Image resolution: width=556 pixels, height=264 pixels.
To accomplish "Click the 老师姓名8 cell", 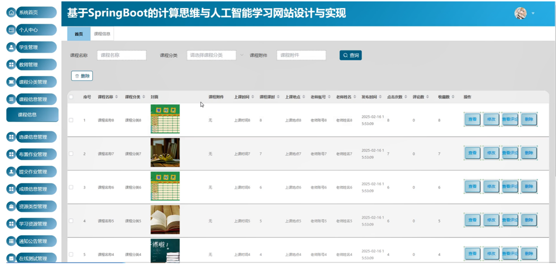I will coord(344,121).
